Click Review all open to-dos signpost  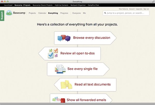[x=69, y=54]
